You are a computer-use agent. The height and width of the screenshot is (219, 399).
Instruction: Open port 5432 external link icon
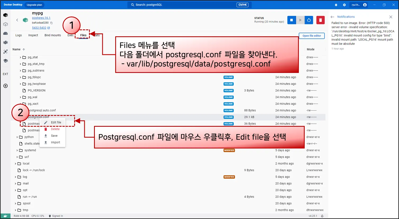(48, 28)
